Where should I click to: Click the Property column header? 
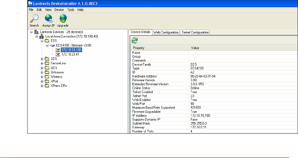[160, 48]
